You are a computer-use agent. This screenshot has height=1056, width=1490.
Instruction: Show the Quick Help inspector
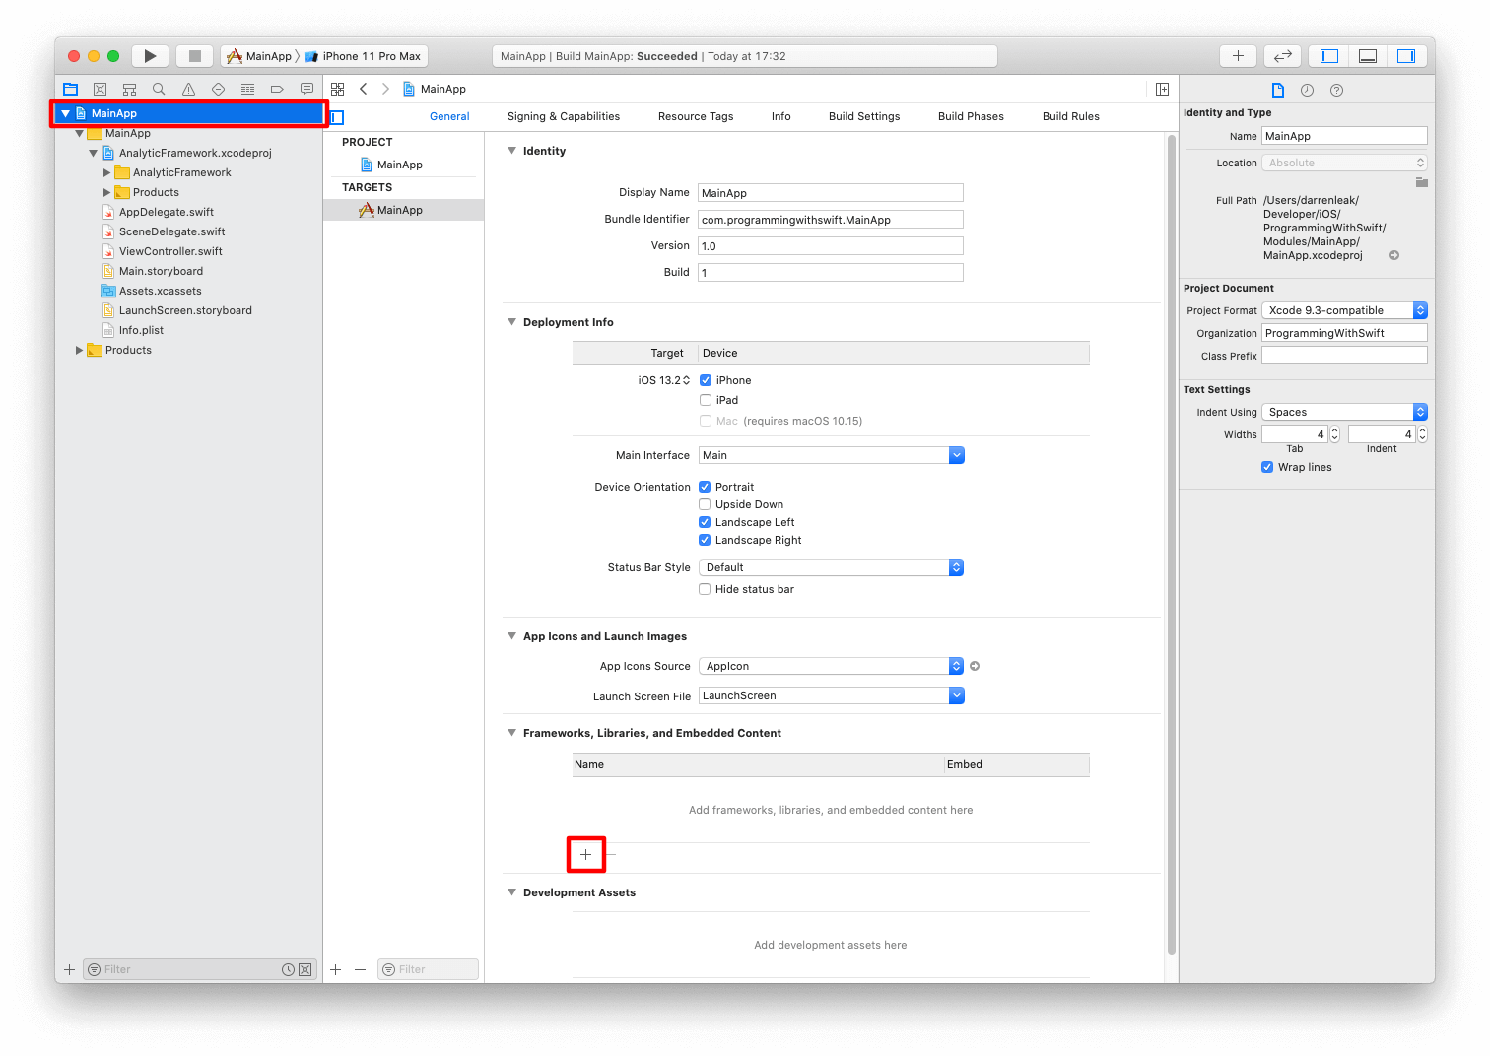click(x=1336, y=90)
